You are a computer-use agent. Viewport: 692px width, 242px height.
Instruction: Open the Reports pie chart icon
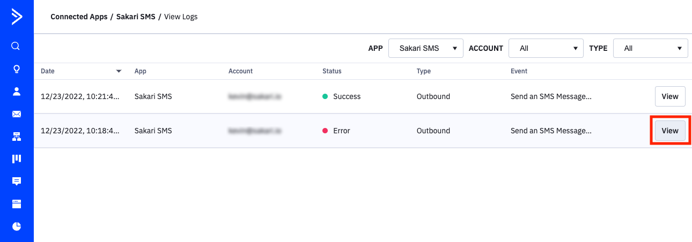[17, 226]
